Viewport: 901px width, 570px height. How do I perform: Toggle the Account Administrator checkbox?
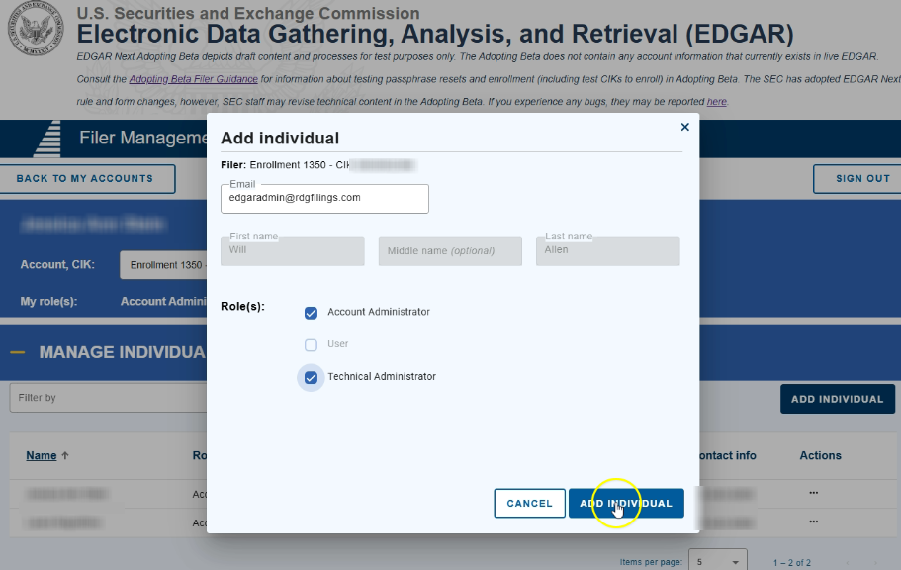click(311, 313)
